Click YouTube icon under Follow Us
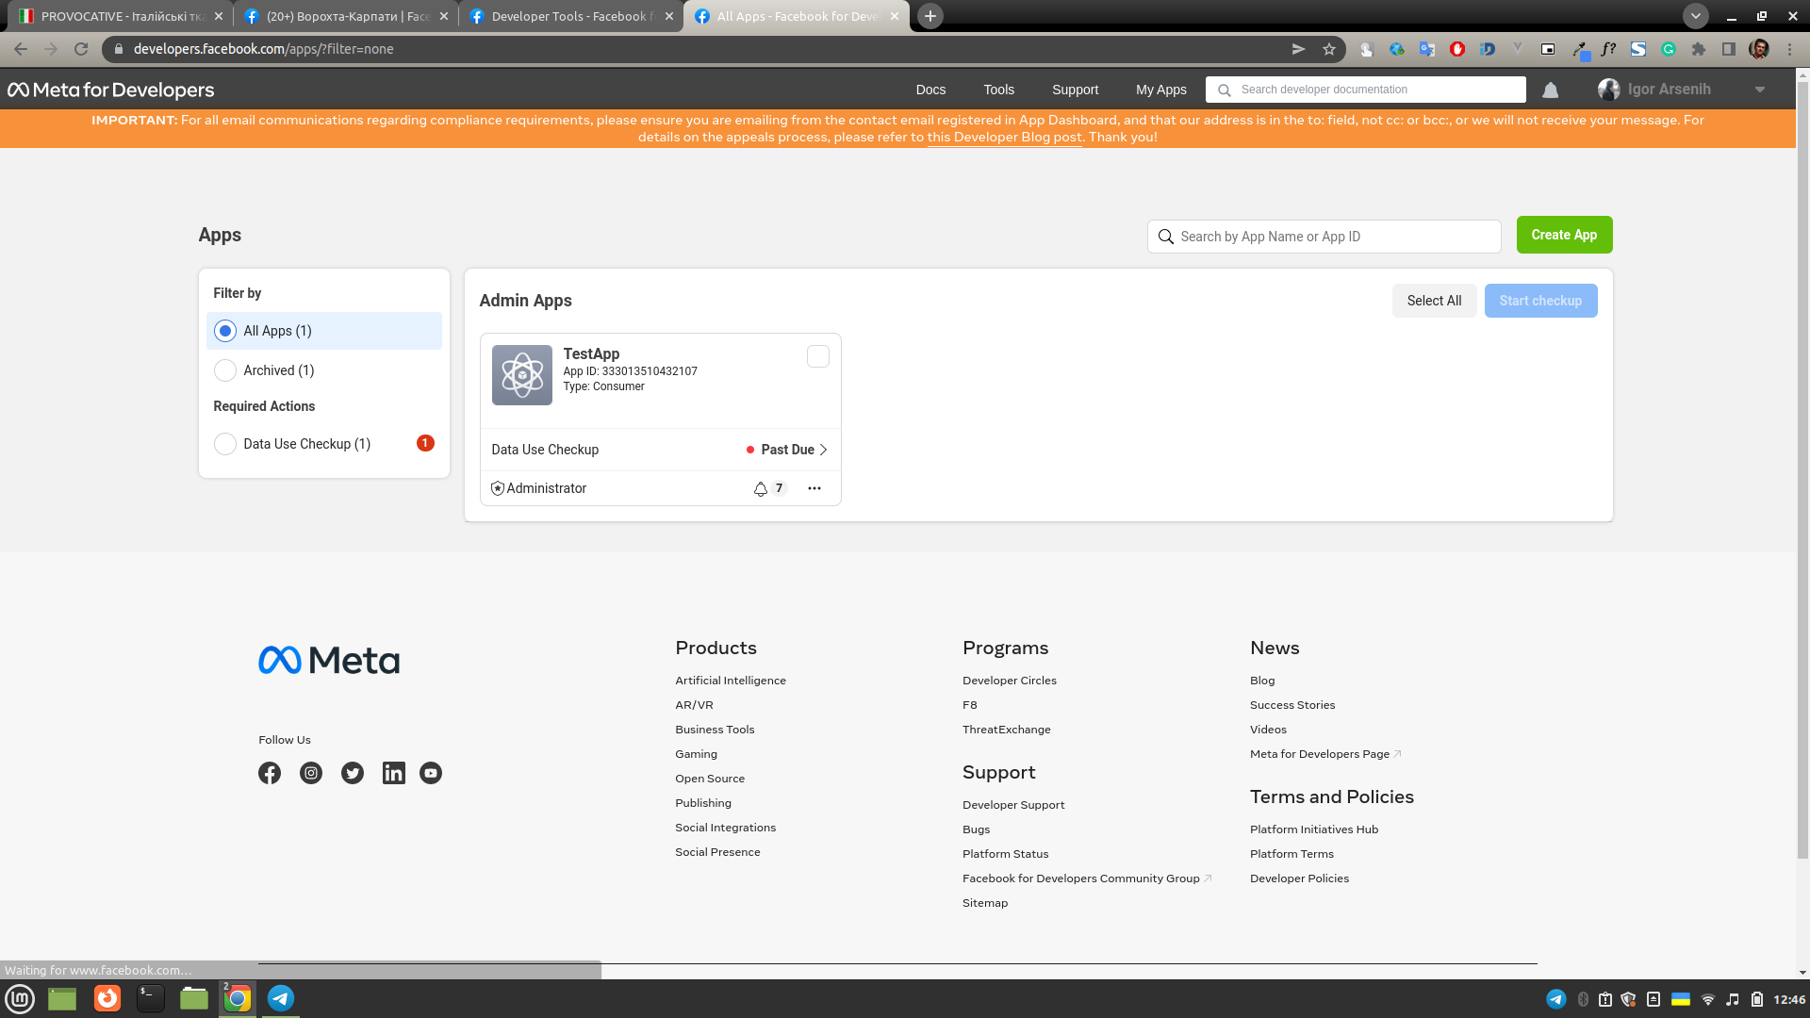1810x1018 pixels. [x=431, y=773]
